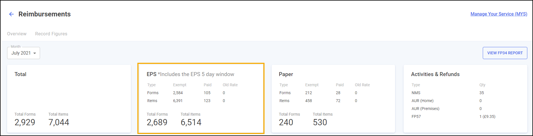Open the Record Figures tab
Viewport: 533px width, 136px height.
(x=51, y=34)
